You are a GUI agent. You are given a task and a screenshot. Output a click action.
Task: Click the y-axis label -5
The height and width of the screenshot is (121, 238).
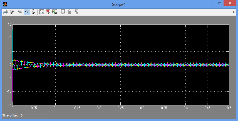coord(10,78)
